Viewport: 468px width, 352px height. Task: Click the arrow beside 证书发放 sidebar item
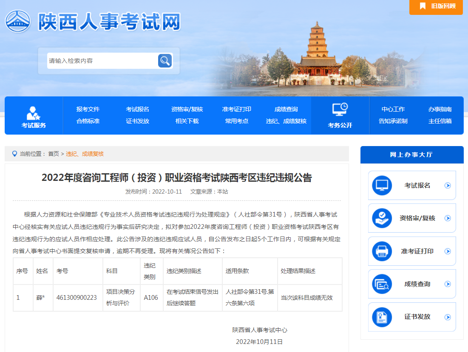(447, 317)
